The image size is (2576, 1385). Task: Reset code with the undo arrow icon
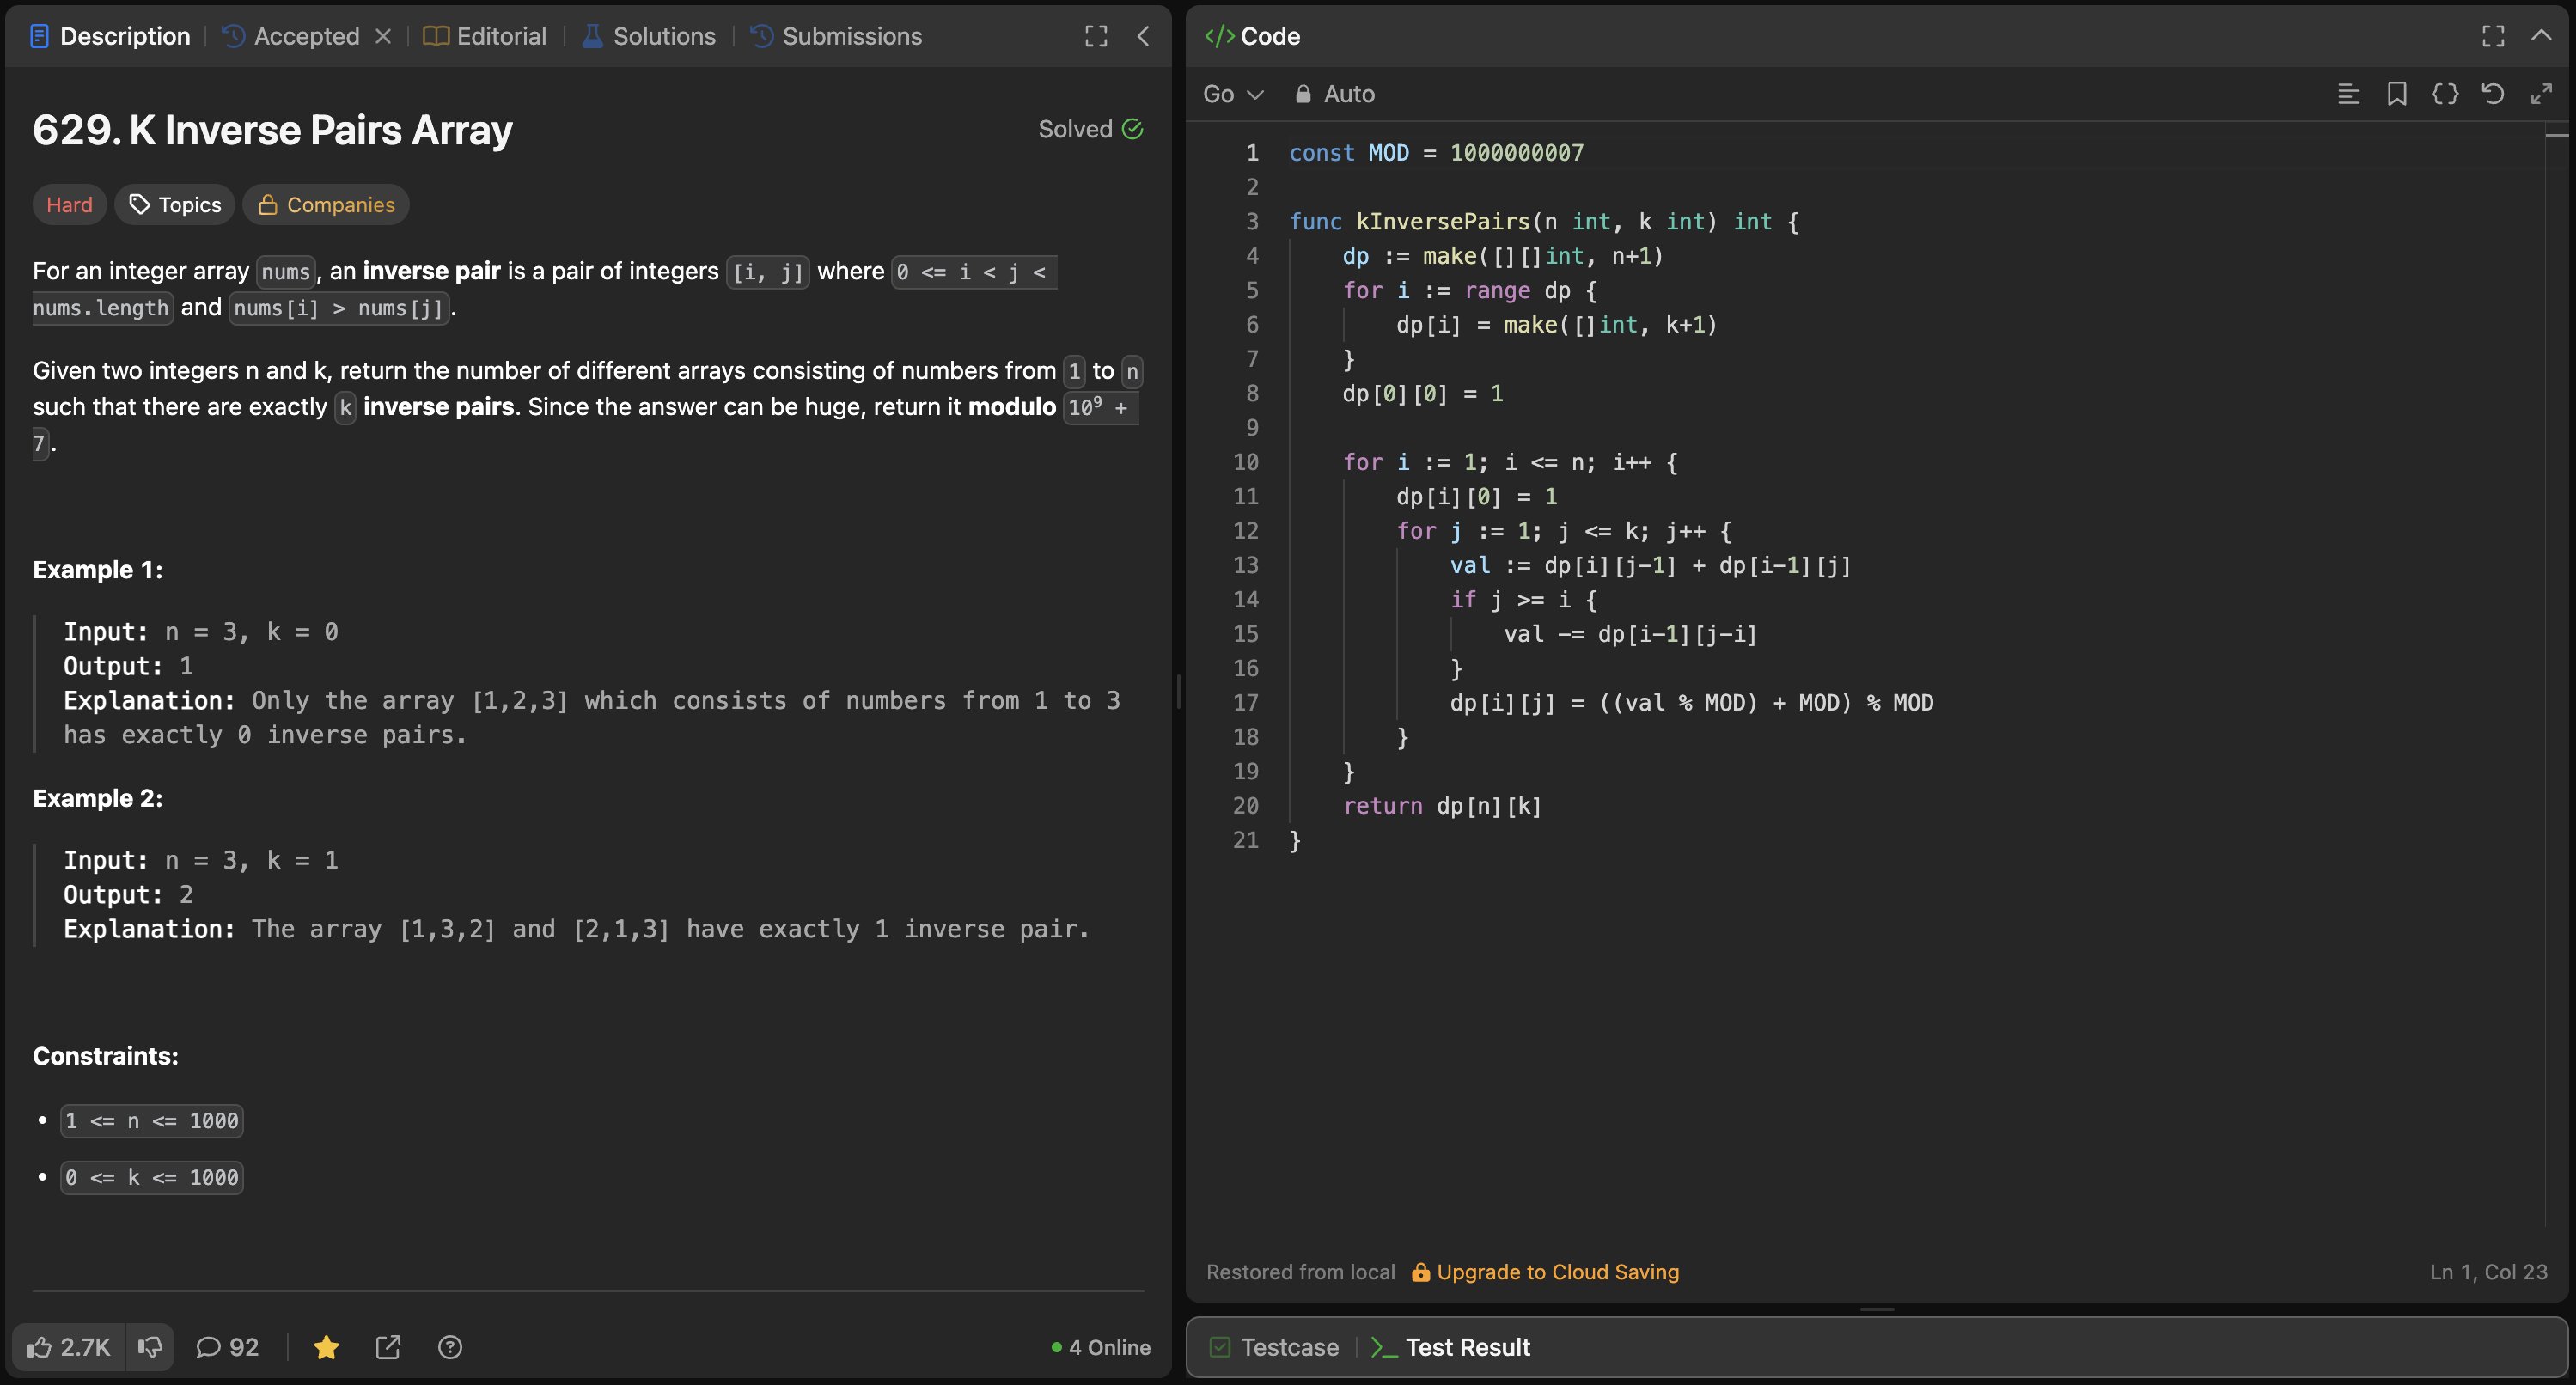click(2492, 94)
